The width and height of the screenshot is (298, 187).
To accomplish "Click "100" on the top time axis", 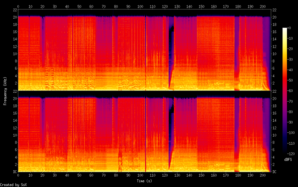I will point(140,6).
